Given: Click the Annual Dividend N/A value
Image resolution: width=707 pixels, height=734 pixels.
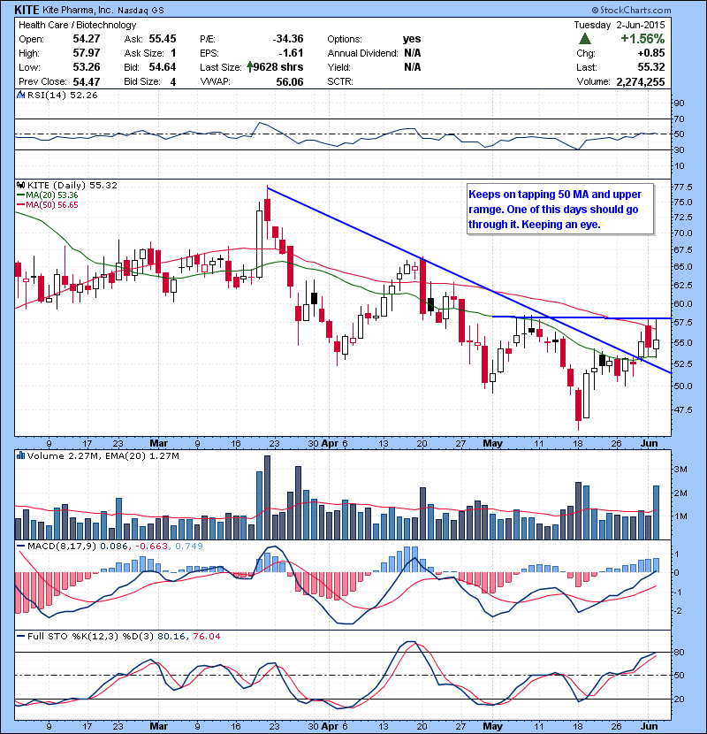Looking at the screenshot, I should coord(412,53).
